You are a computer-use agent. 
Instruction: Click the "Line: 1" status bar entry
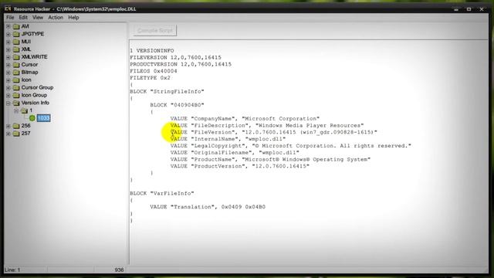pyautogui.click(x=12, y=270)
